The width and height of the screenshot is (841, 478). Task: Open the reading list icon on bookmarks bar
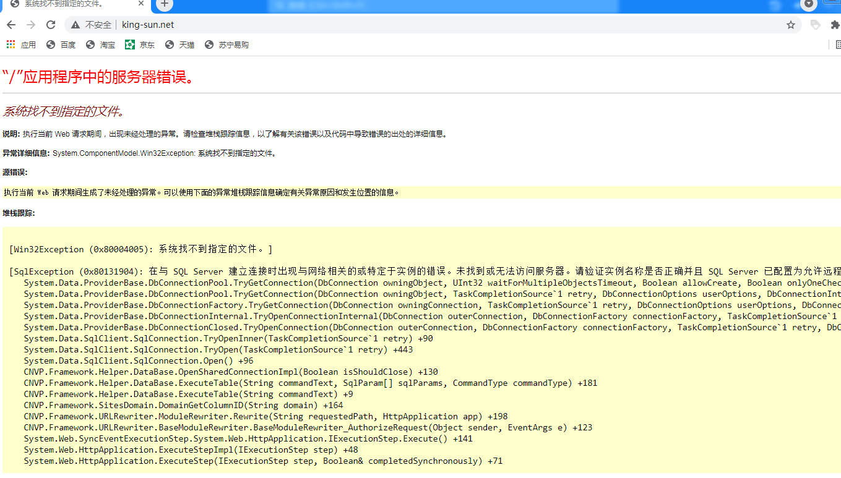pos(838,45)
